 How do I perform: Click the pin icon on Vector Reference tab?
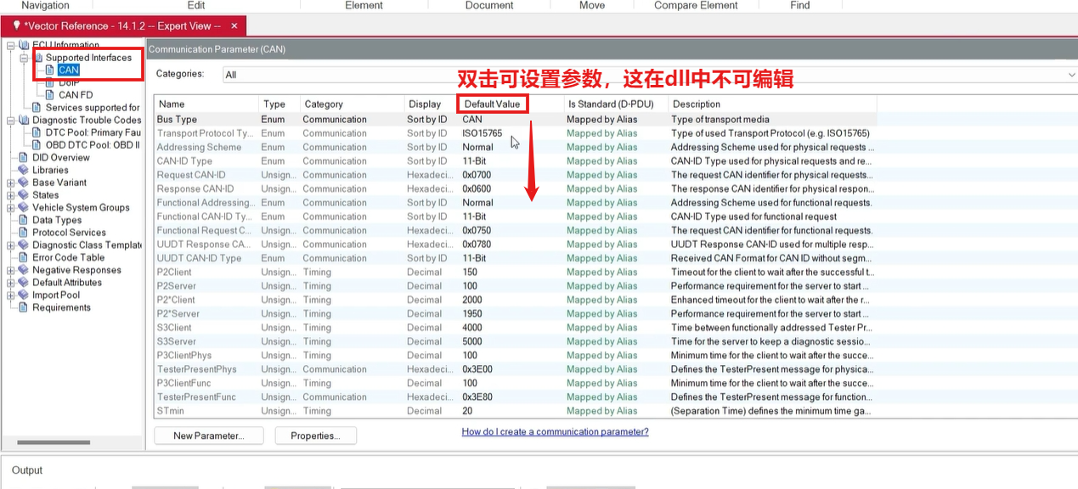click(16, 26)
